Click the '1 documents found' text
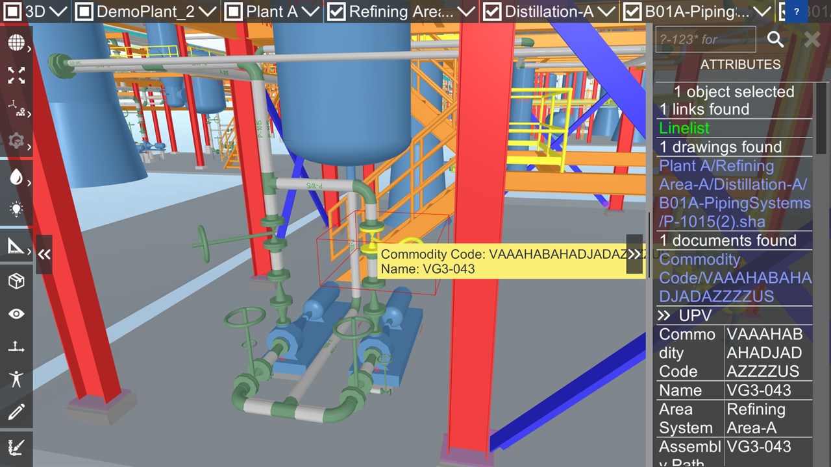The image size is (831, 467). pyautogui.click(x=728, y=241)
